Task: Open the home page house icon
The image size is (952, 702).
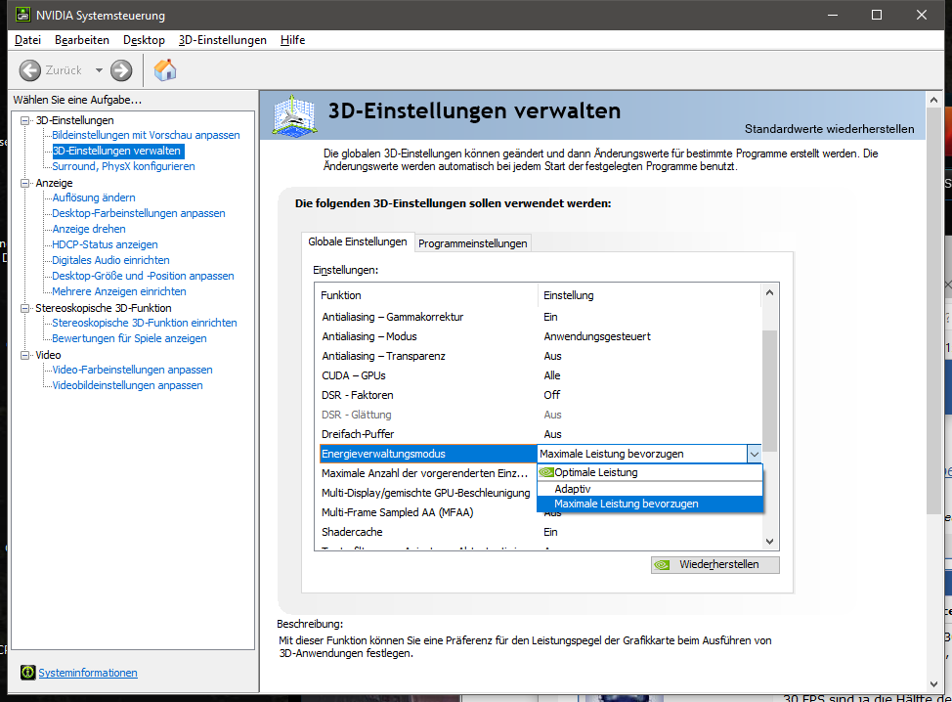Action: coord(164,70)
